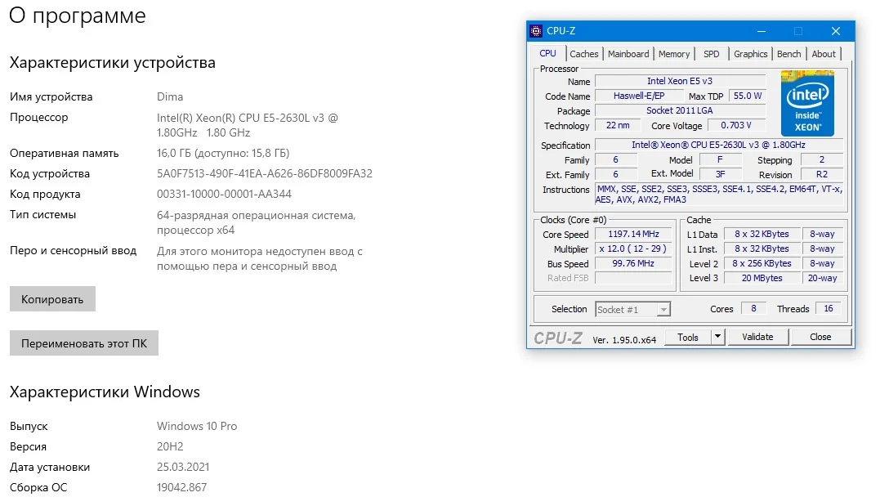Click the CPU-Z version text Ver. 1.95.0.x64
Screen dimensions: 880x497
624,339
